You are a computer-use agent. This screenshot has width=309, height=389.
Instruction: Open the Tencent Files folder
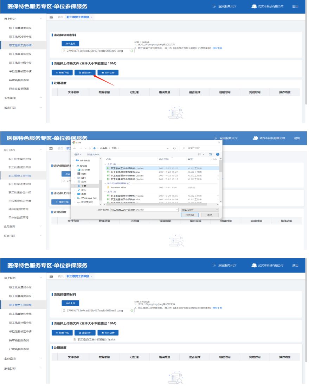(x=118, y=187)
